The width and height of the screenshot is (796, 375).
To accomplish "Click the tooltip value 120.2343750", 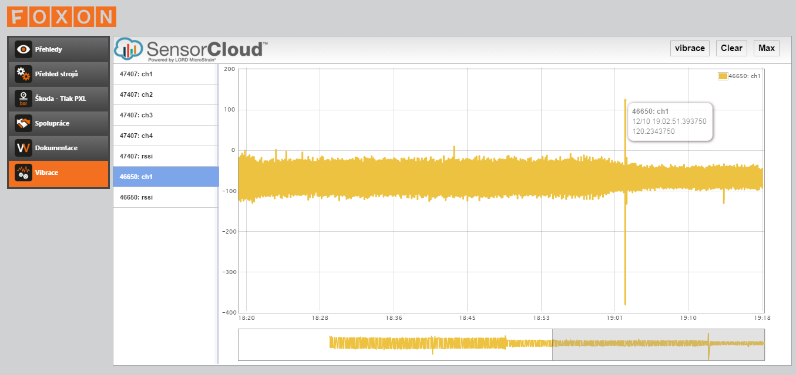I will coord(653,131).
